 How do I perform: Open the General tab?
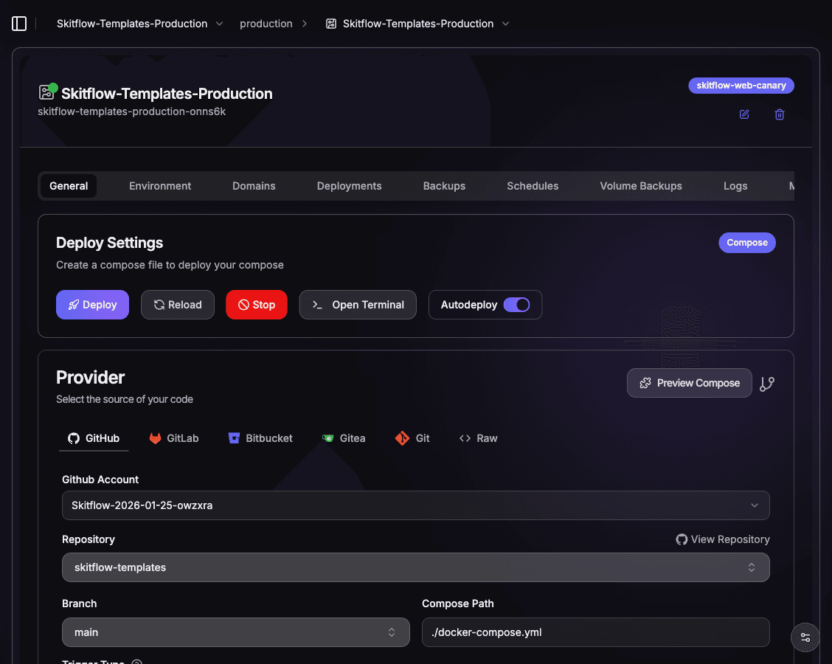coord(69,186)
